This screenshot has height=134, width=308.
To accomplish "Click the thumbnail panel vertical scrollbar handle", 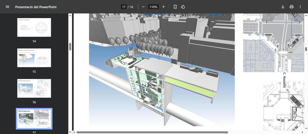I will click(70, 47).
